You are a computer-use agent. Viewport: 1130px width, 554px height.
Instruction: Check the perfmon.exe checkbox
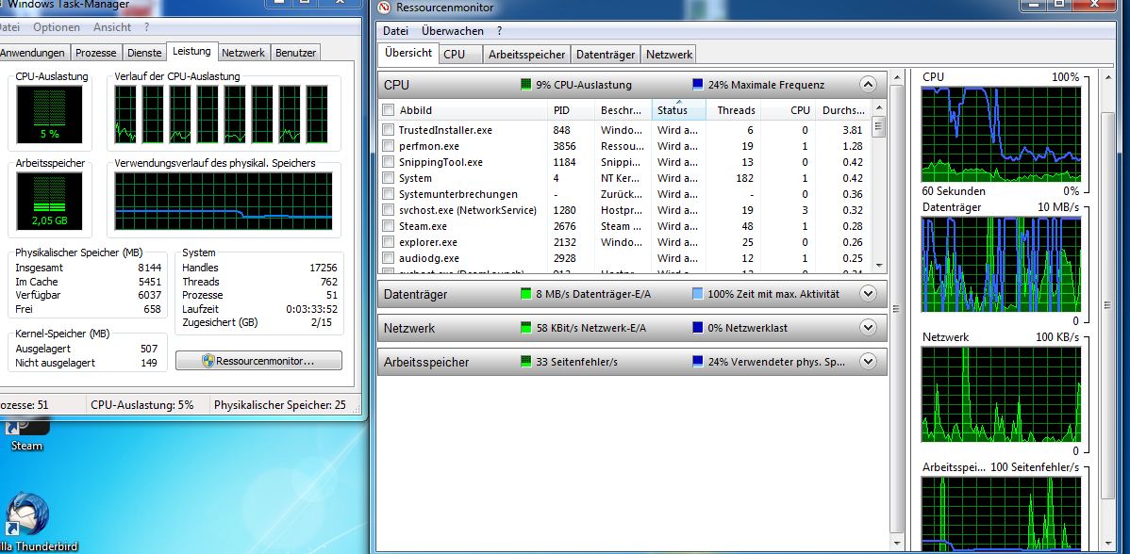pos(388,146)
